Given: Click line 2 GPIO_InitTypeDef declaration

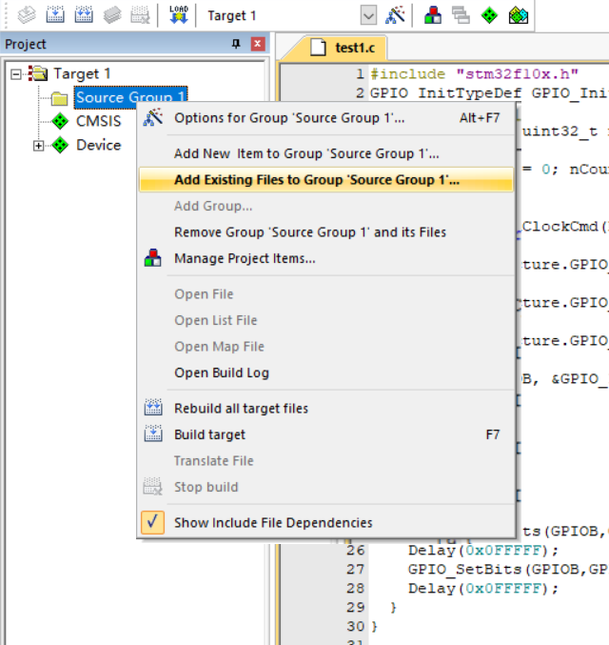Looking at the screenshot, I should click(x=489, y=93).
